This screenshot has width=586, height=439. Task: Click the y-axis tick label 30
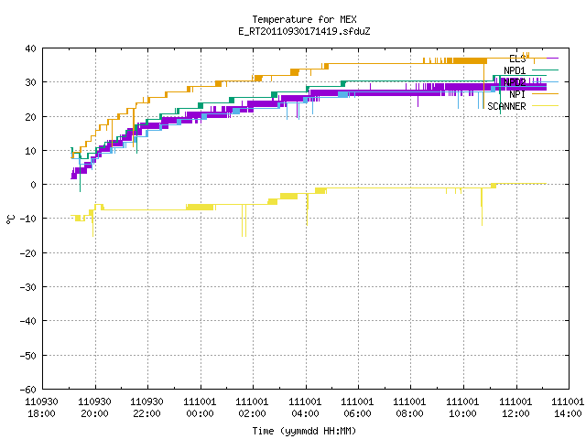pos(30,82)
